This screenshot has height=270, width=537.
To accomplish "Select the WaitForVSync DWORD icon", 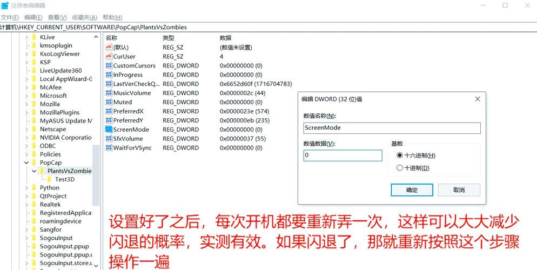I will click(x=109, y=148).
